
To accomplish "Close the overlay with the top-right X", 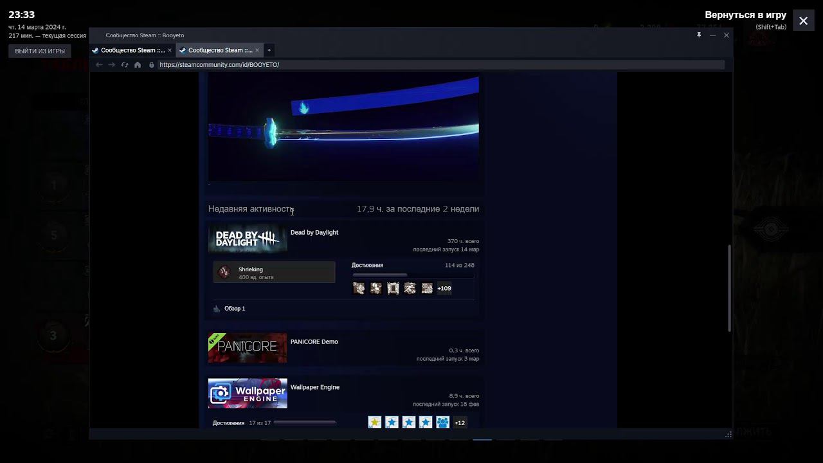I will click(804, 21).
